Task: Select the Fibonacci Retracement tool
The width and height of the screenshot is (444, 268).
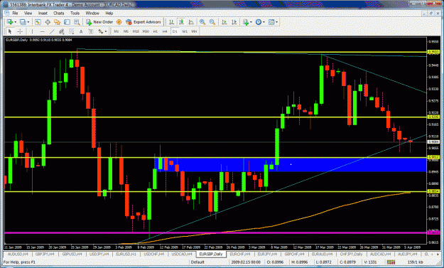Action: (x=71, y=31)
